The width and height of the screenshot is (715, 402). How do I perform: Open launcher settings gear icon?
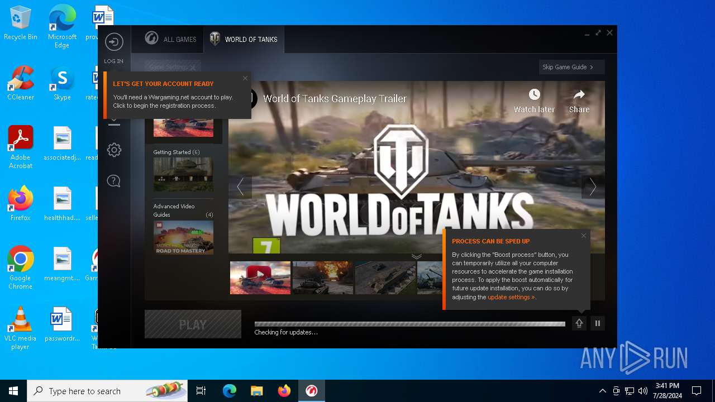(x=114, y=150)
